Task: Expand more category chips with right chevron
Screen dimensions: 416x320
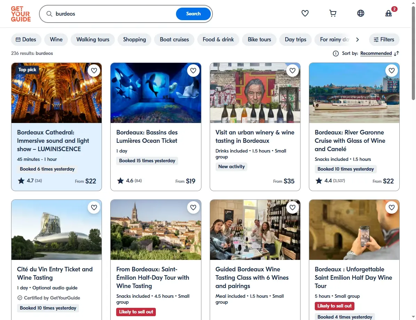Action: pos(357,40)
